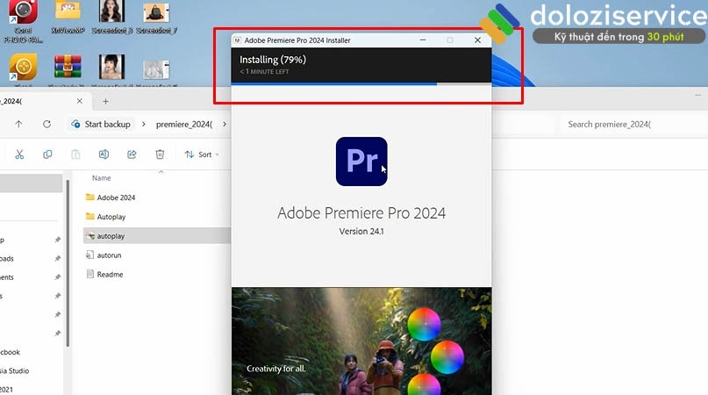
Task: Click the Readme document icon
Action: (x=89, y=274)
